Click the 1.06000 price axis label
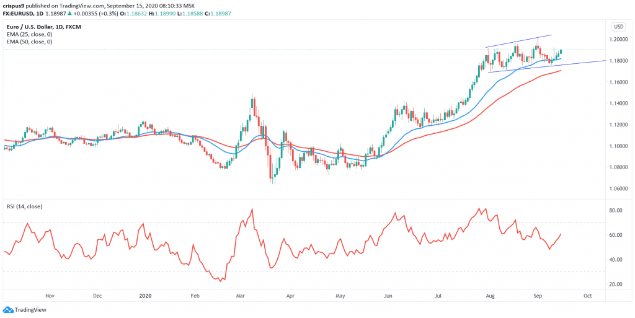This screenshot has height=318, width=635. click(x=619, y=188)
